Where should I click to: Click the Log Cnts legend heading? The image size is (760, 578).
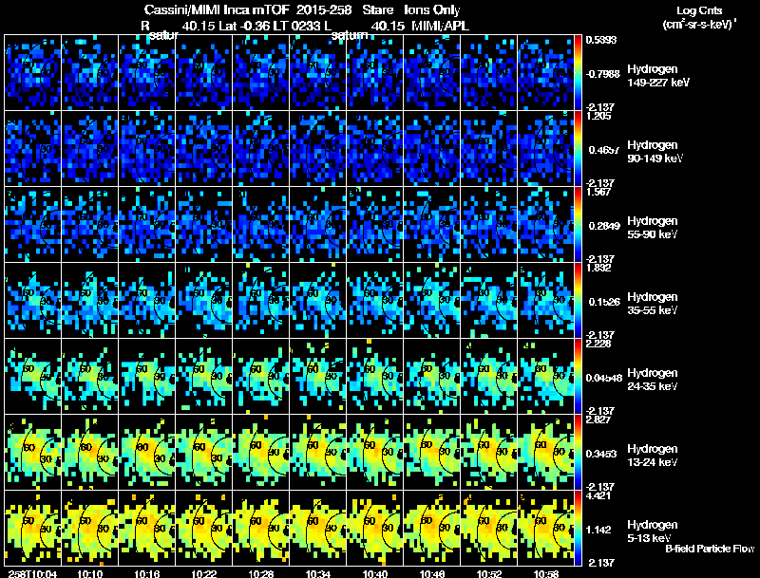coord(699,10)
